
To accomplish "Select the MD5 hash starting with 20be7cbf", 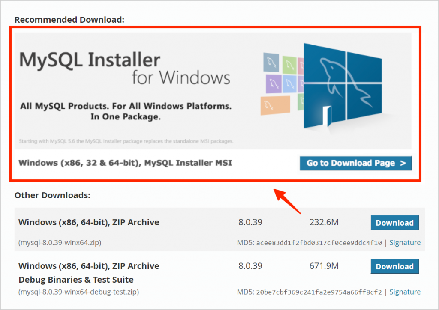I will (x=319, y=292).
